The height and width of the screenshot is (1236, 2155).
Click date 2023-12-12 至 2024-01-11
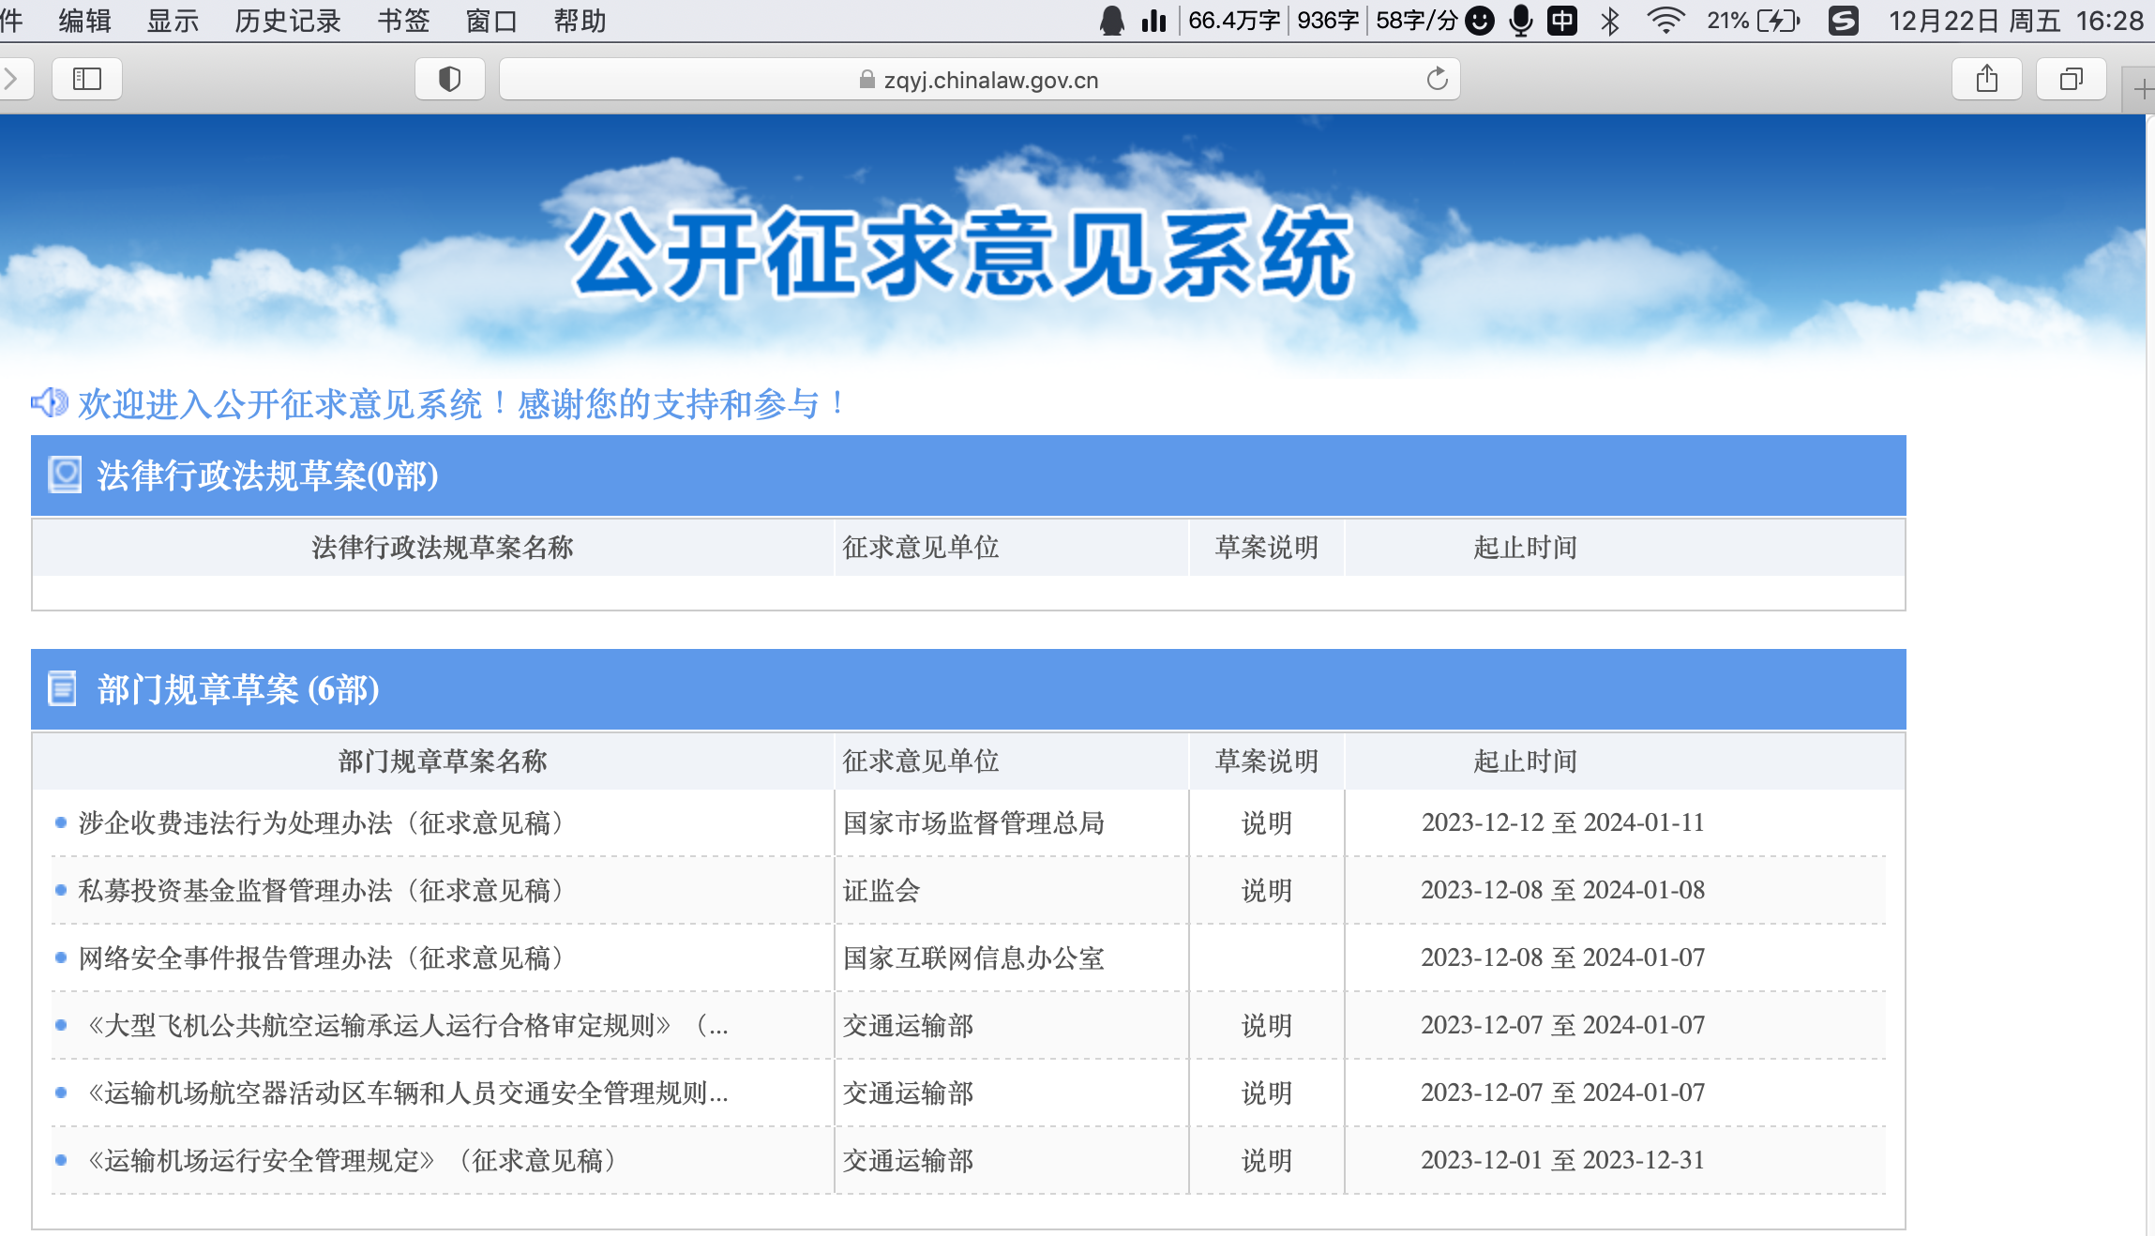pyautogui.click(x=1562, y=822)
